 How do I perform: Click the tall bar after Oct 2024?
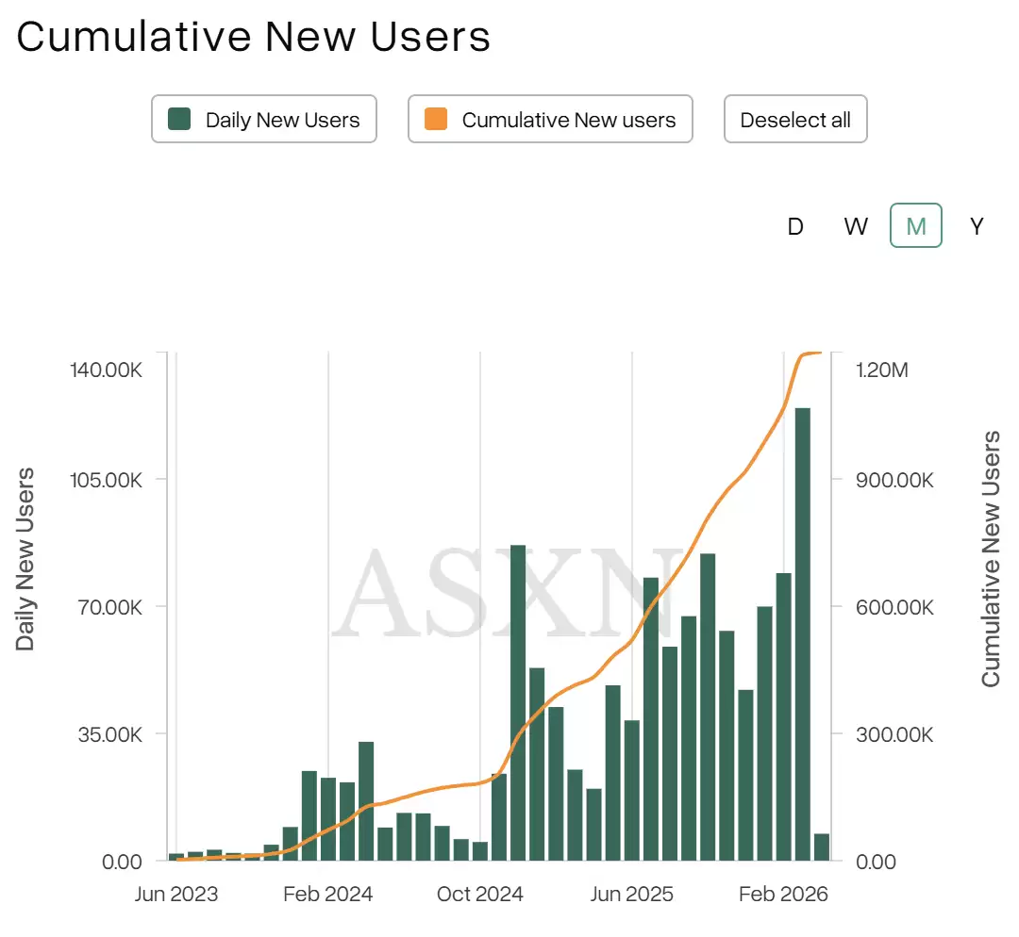pos(518,702)
